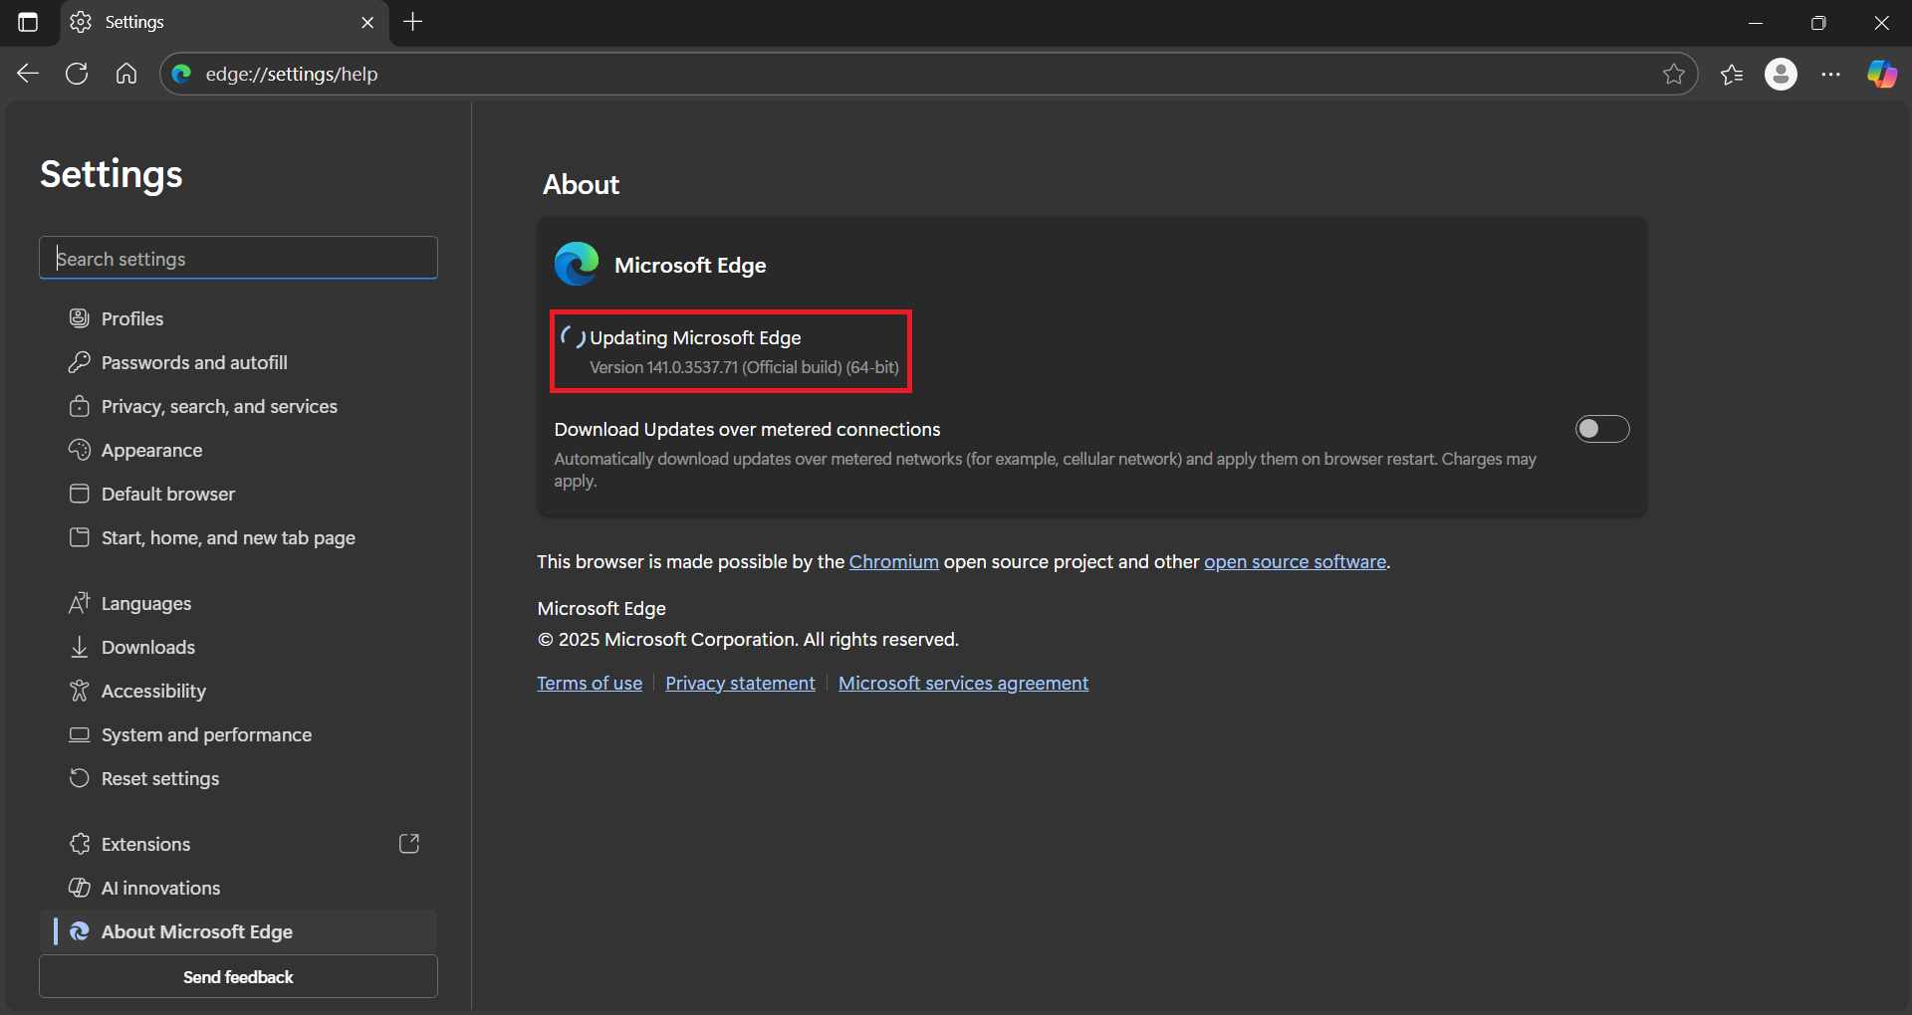Viewport: 1912px width, 1015px height.
Task: Click the profile avatar icon
Action: [x=1781, y=74]
